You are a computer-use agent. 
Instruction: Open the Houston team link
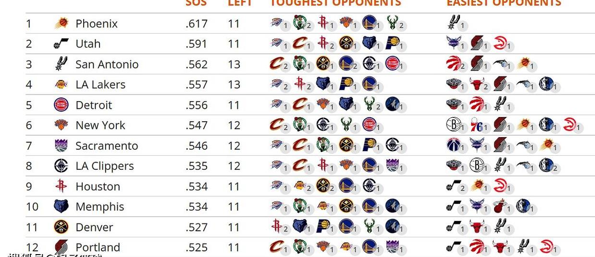pos(98,187)
